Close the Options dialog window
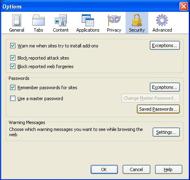The width and height of the screenshot is (190, 180). [184, 6]
